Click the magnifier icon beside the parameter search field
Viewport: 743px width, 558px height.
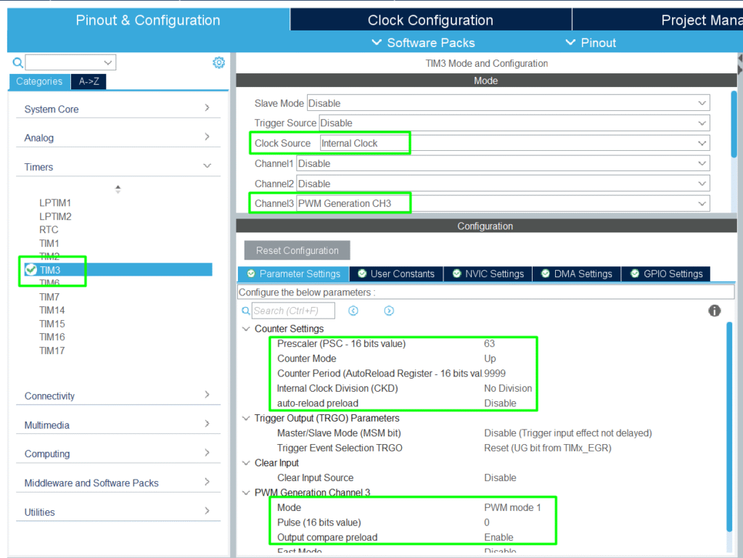point(246,311)
